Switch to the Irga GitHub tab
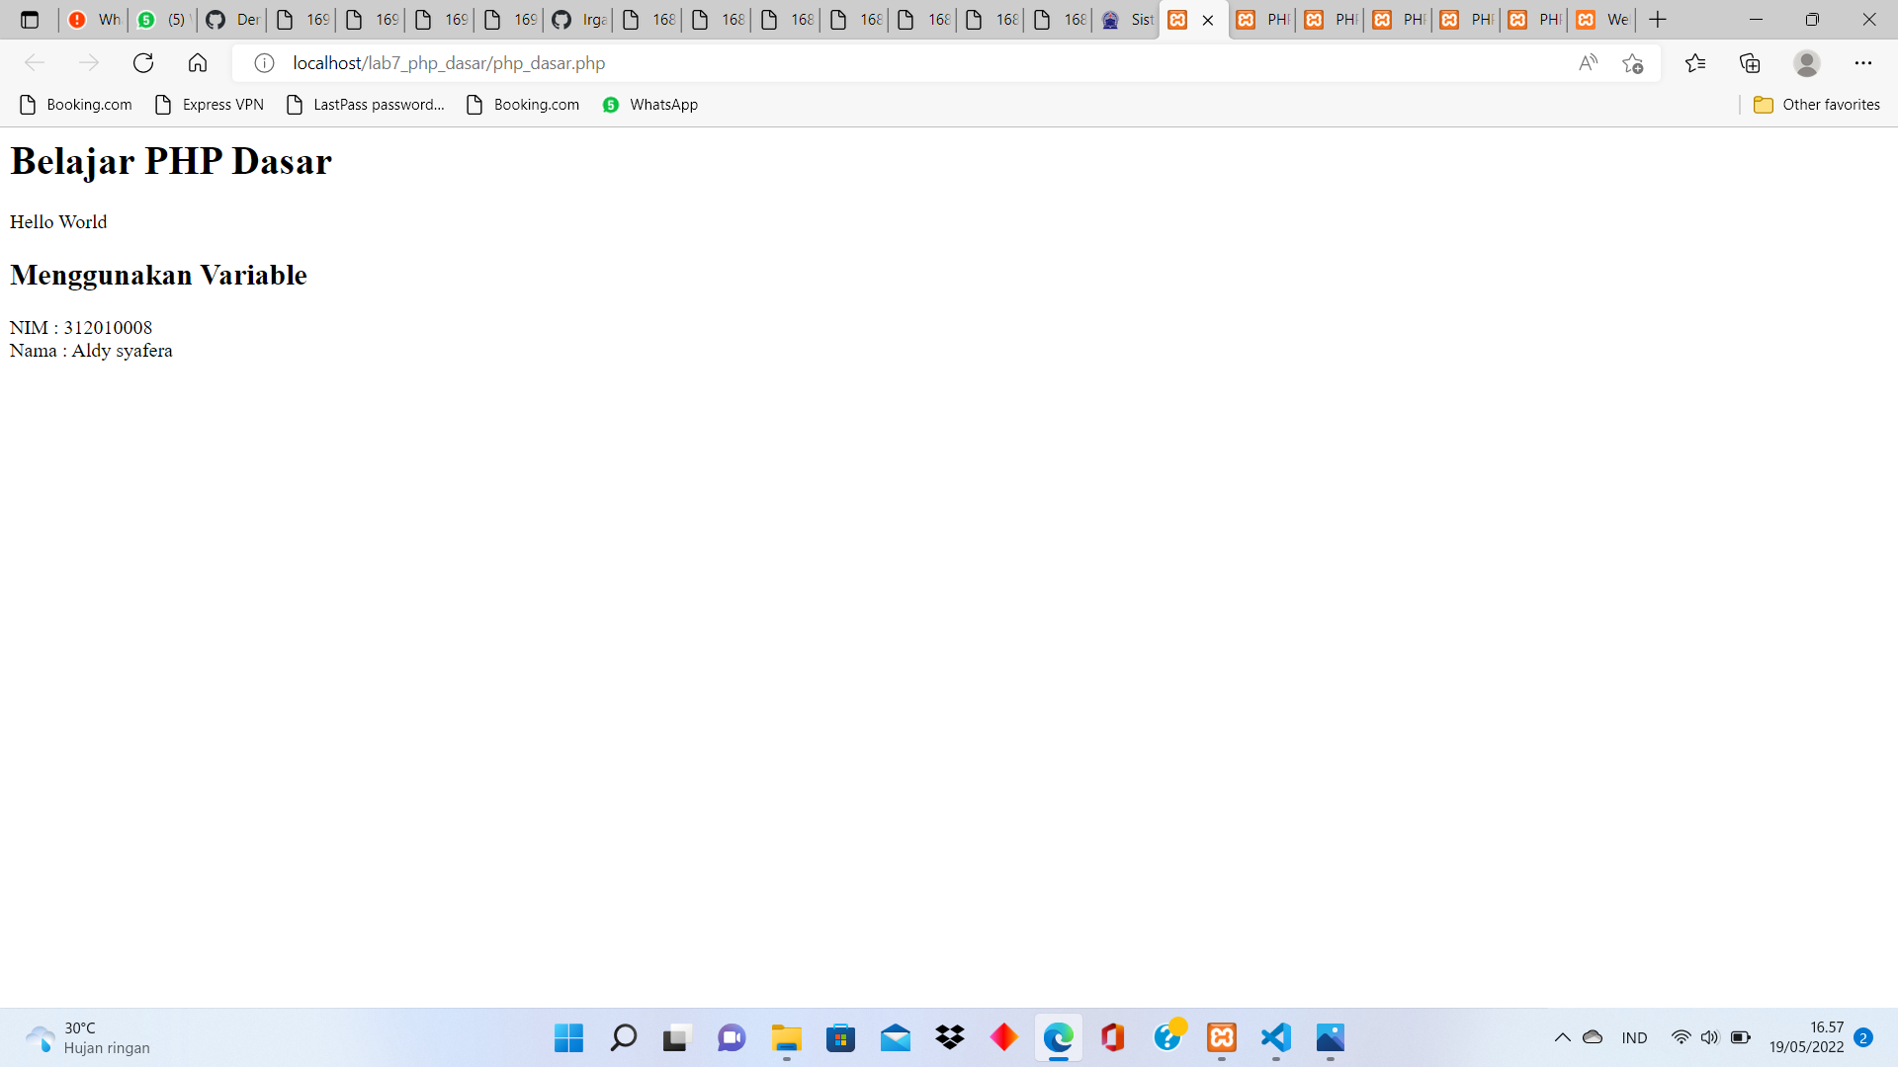 coord(579,20)
